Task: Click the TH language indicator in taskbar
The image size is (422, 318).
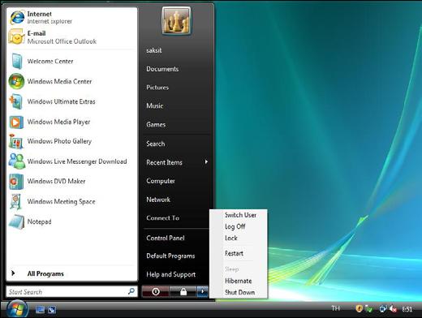Action: [x=335, y=308]
